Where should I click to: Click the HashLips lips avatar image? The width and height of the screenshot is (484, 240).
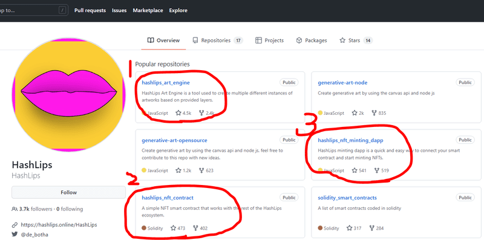[x=68, y=95]
